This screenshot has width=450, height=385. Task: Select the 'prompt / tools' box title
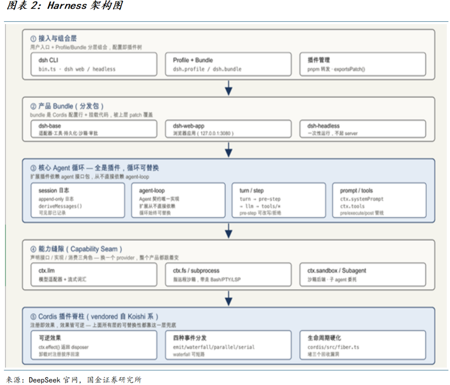pyautogui.click(x=356, y=190)
